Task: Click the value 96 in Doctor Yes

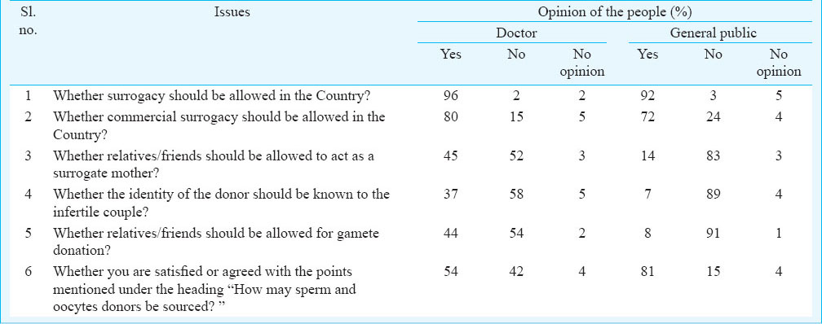Action: (451, 97)
